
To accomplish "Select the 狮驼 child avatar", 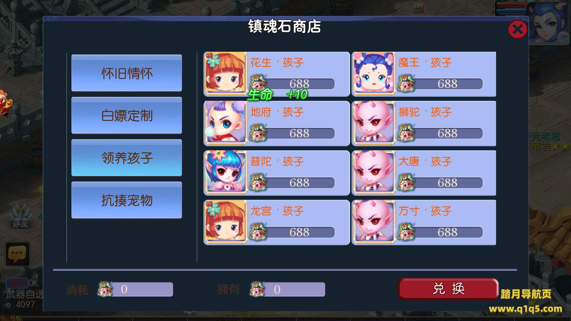I will (x=374, y=123).
